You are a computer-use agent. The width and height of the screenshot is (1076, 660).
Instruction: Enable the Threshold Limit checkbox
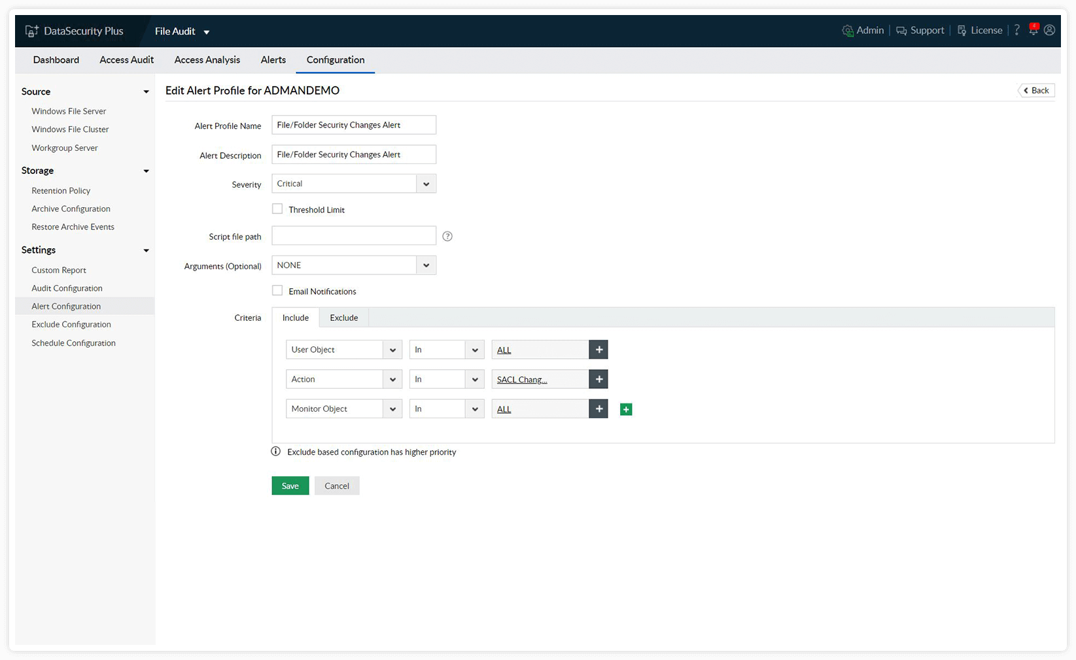277,209
